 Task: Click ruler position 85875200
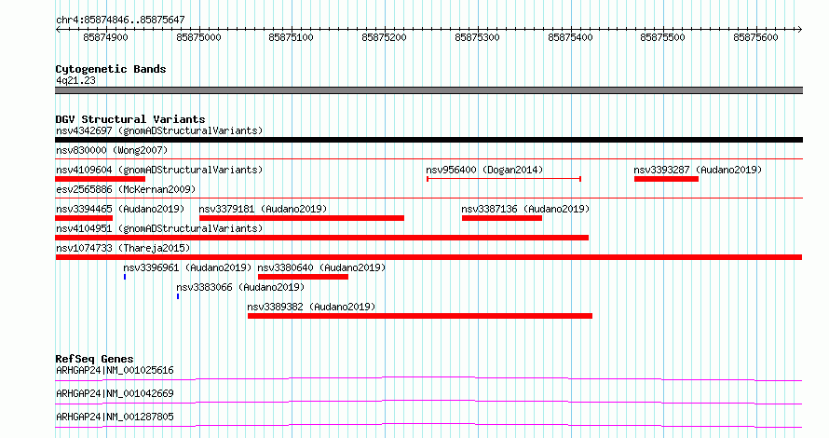click(385, 37)
